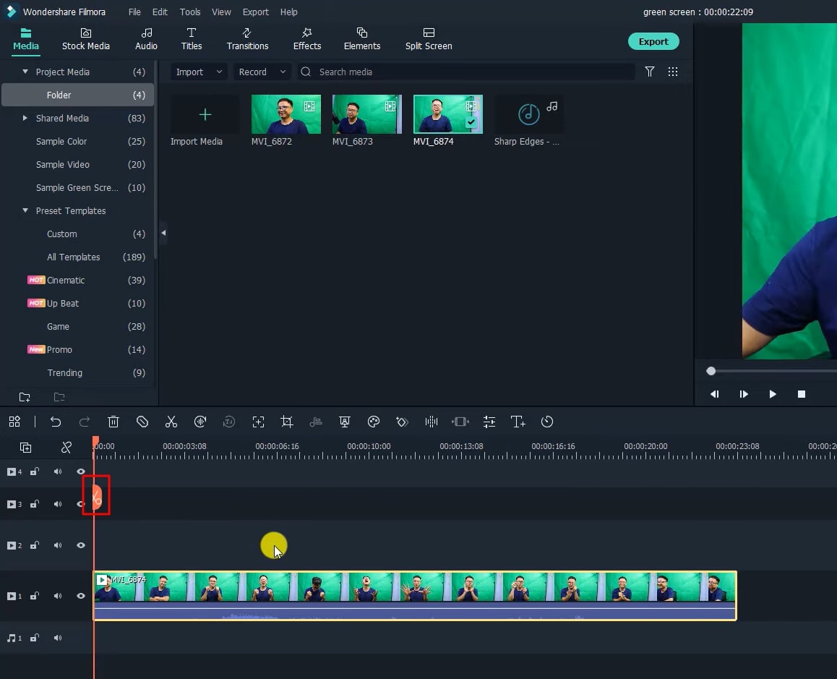
Task: Open the speed duration clock icon
Action: click(x=547, y=422)
